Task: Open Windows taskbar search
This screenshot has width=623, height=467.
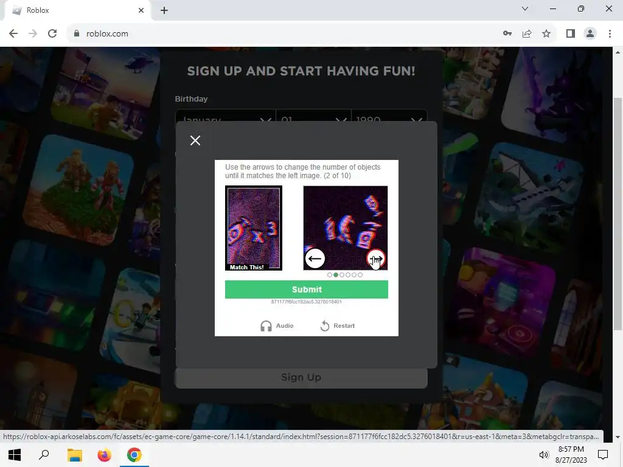Action: [x=44, y=455]
